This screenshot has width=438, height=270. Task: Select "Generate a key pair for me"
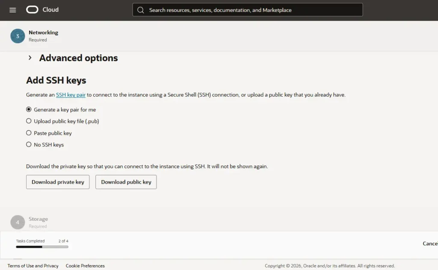[x=28, y=110]
